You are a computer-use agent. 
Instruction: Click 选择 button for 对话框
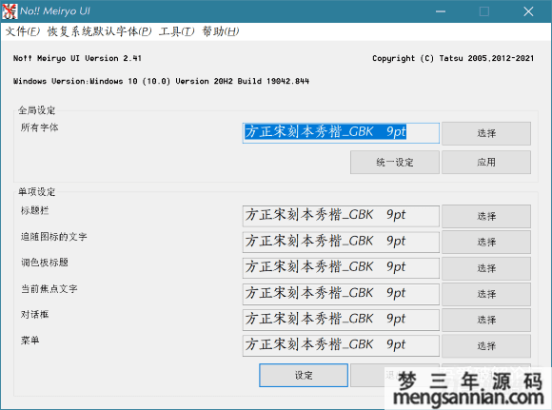pyautogui.click(x=486, y=320)
